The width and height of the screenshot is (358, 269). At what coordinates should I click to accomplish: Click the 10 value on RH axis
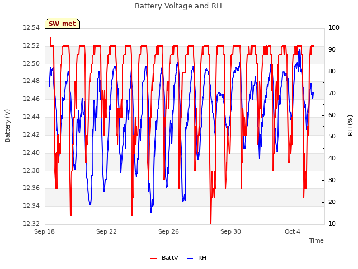pos(332,224)
